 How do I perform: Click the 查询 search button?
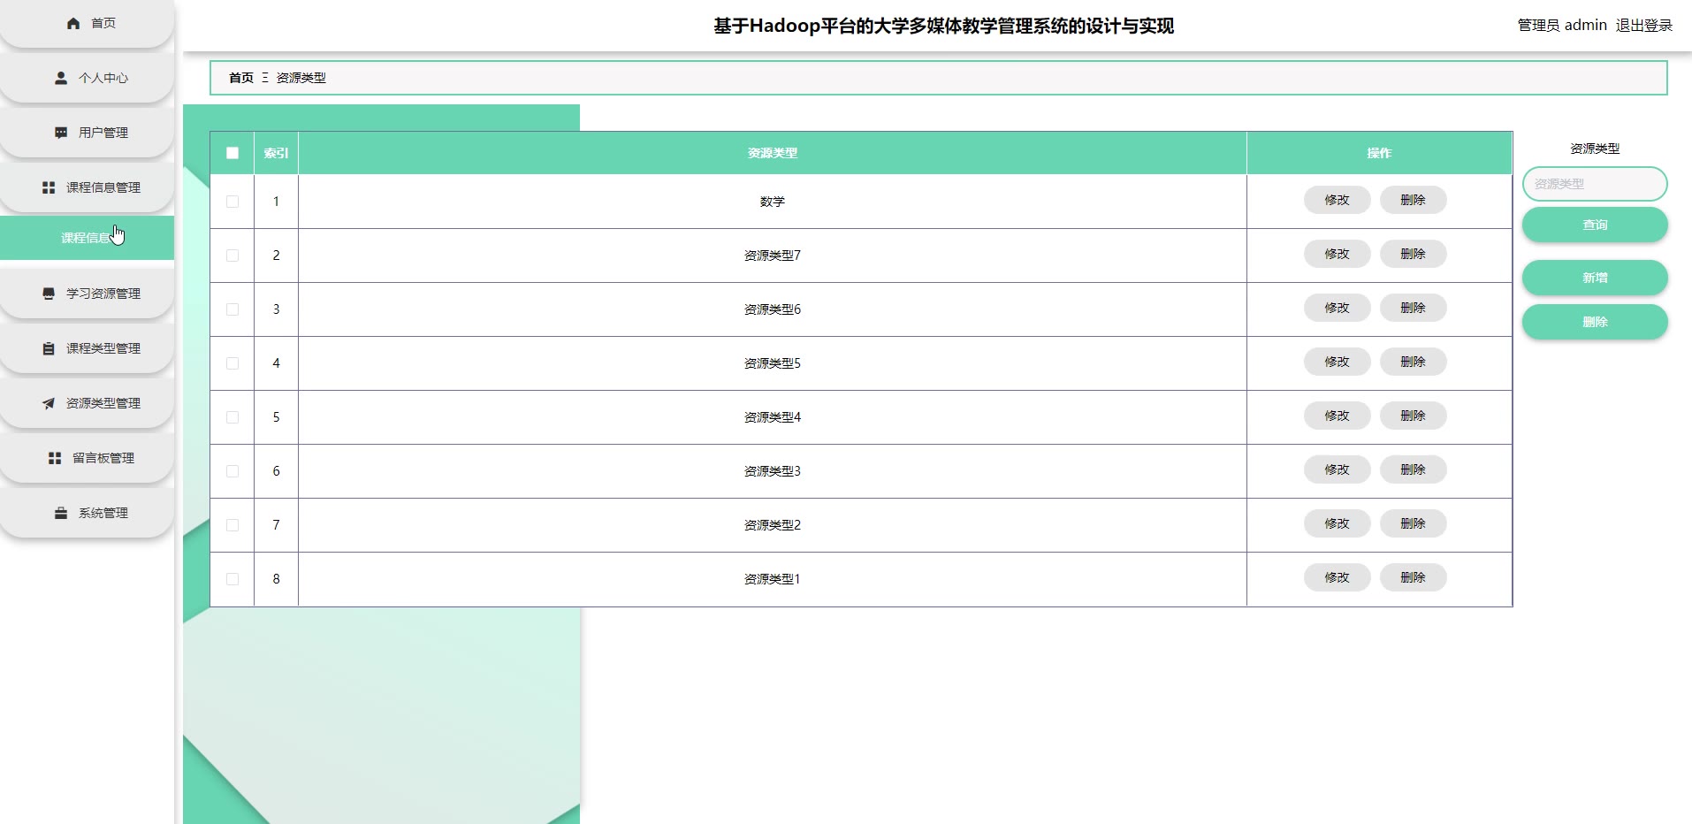pyautogui.click(x=1595, y=225)
